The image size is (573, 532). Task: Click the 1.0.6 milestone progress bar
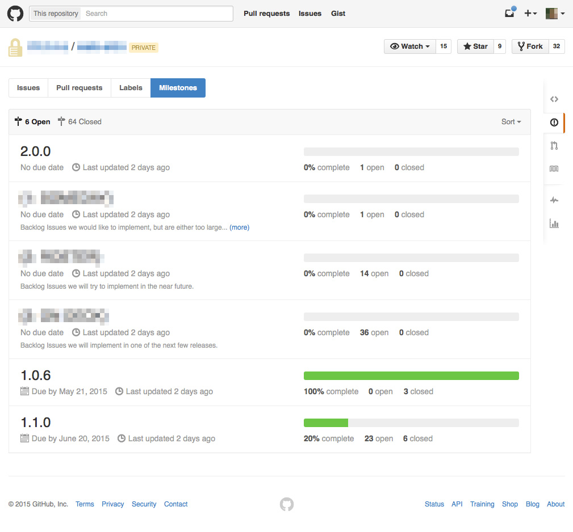411,375
